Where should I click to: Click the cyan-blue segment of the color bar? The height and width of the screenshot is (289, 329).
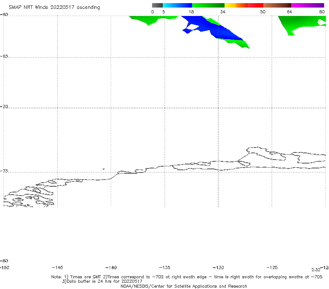[x=177, y=5]
